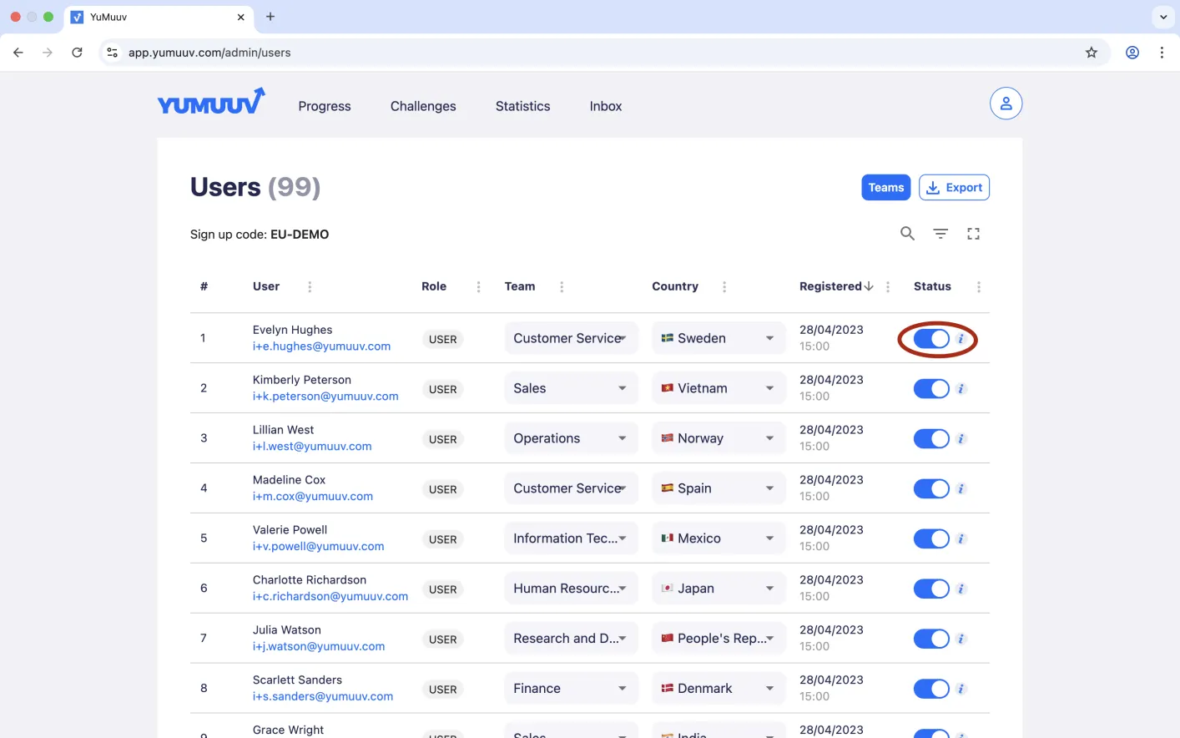Open the user search magnifier icon
This screenshot has height=738, width=1180.
[x=907, y=234]
